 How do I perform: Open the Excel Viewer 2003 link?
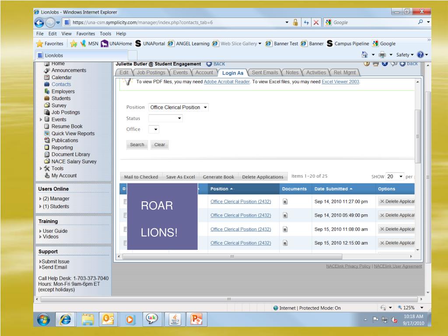pos(340,82)
